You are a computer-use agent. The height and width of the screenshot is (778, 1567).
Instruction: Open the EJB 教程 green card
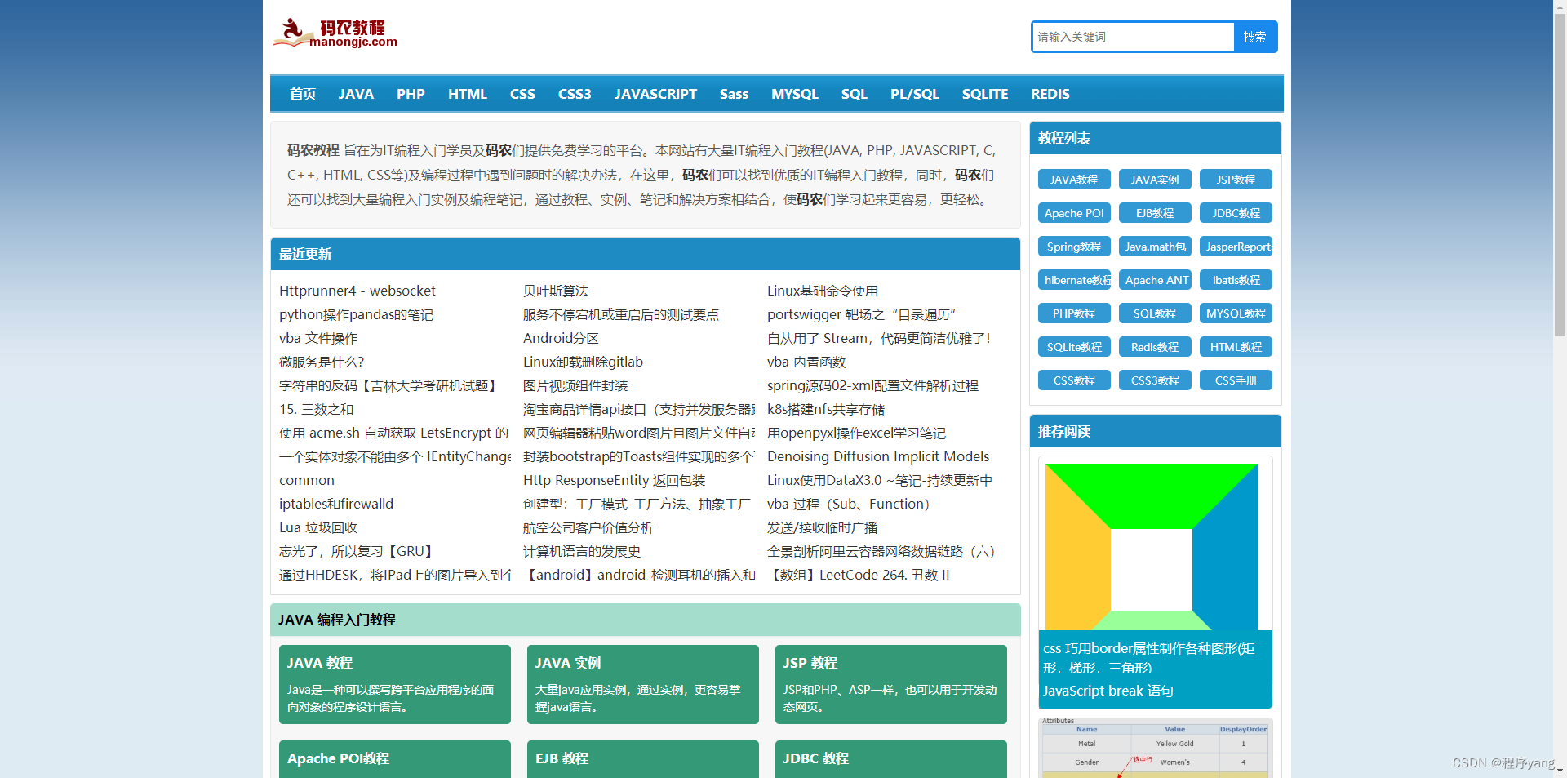[x=643, y=759]
